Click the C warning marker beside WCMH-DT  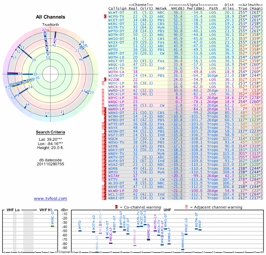105,117
